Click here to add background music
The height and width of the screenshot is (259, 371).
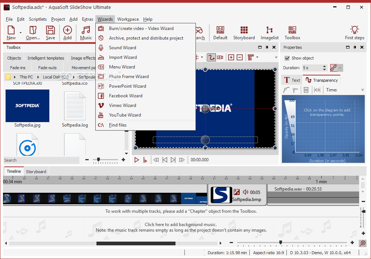[x=181, y=225]
